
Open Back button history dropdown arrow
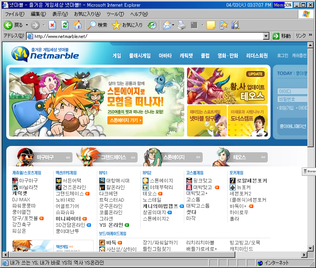coord(27,25)
